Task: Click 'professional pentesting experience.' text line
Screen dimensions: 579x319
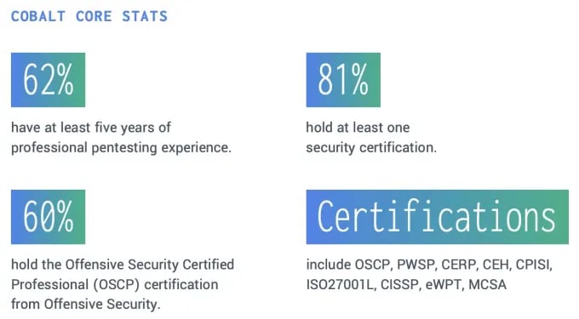Action: 121,147
